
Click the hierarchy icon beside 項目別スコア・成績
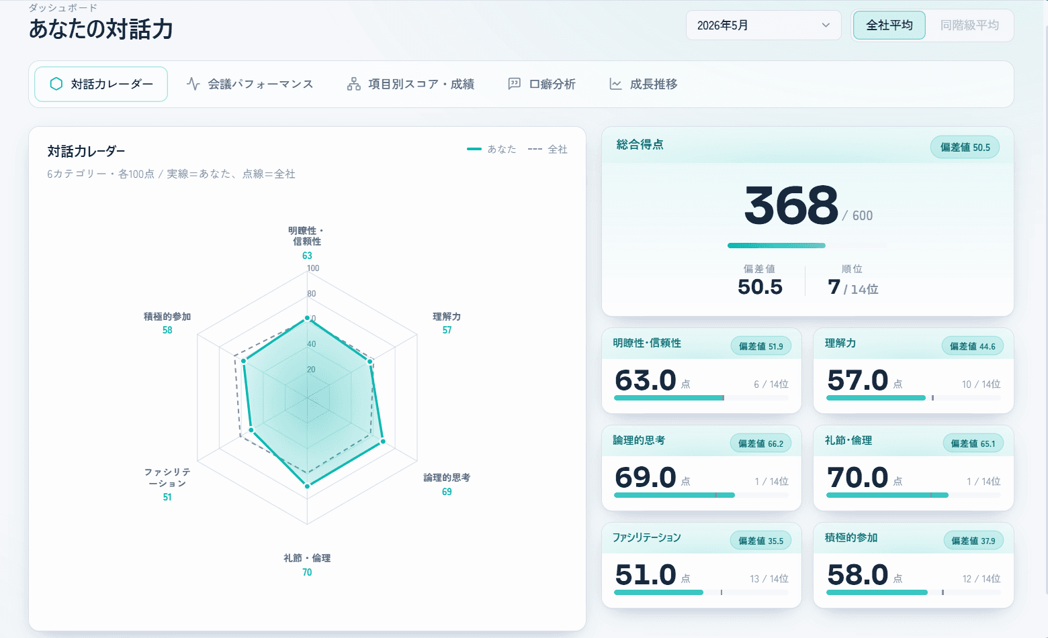354,84
